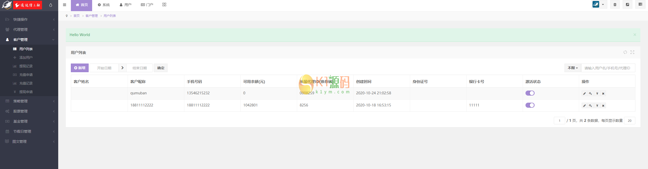Open avatar dropdown caret at top right
648x169 pixels.
pos(603,5)
